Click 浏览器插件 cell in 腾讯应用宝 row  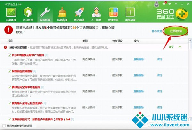[x=89, y=91]
